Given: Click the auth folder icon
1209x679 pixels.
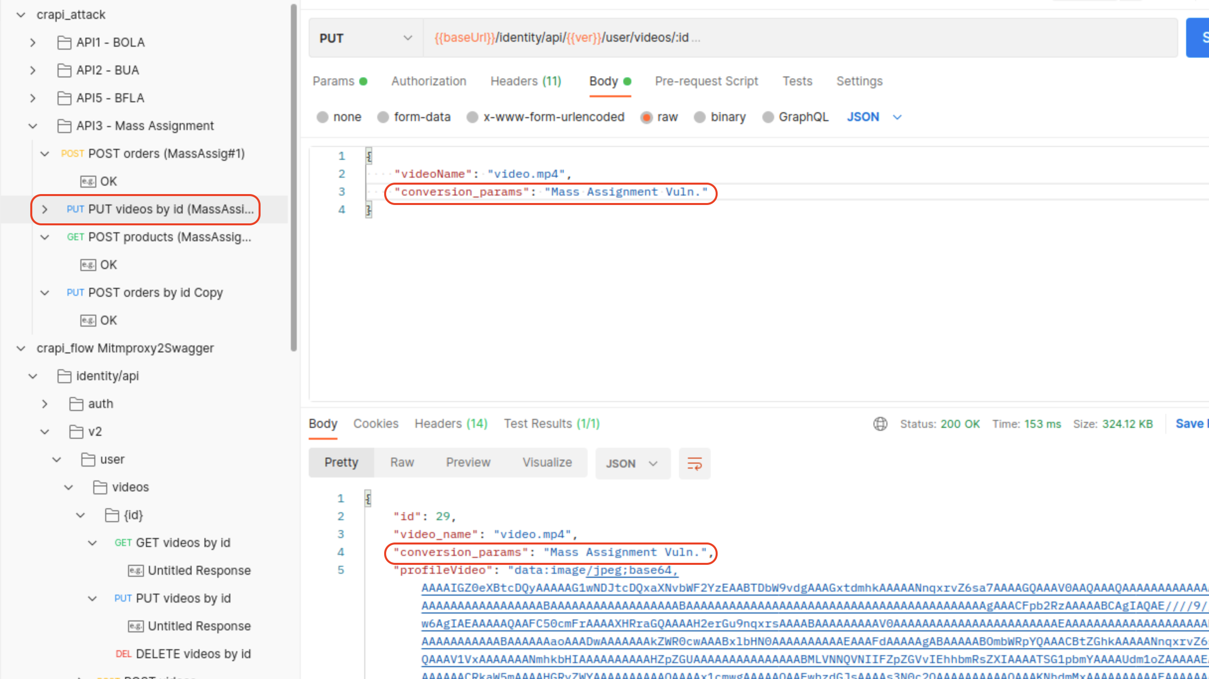Looking at the screenshot, I should [76, 404].
